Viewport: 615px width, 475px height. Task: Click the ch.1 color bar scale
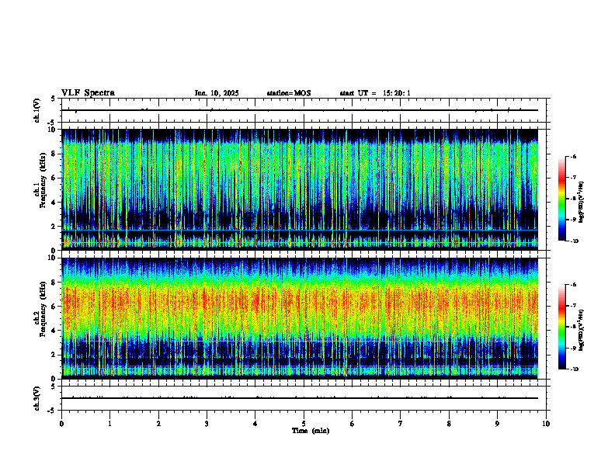coord(561,199)
